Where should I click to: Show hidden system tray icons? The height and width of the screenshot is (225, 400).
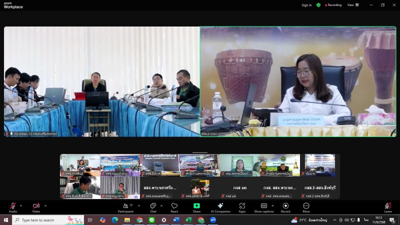(334, 220)
